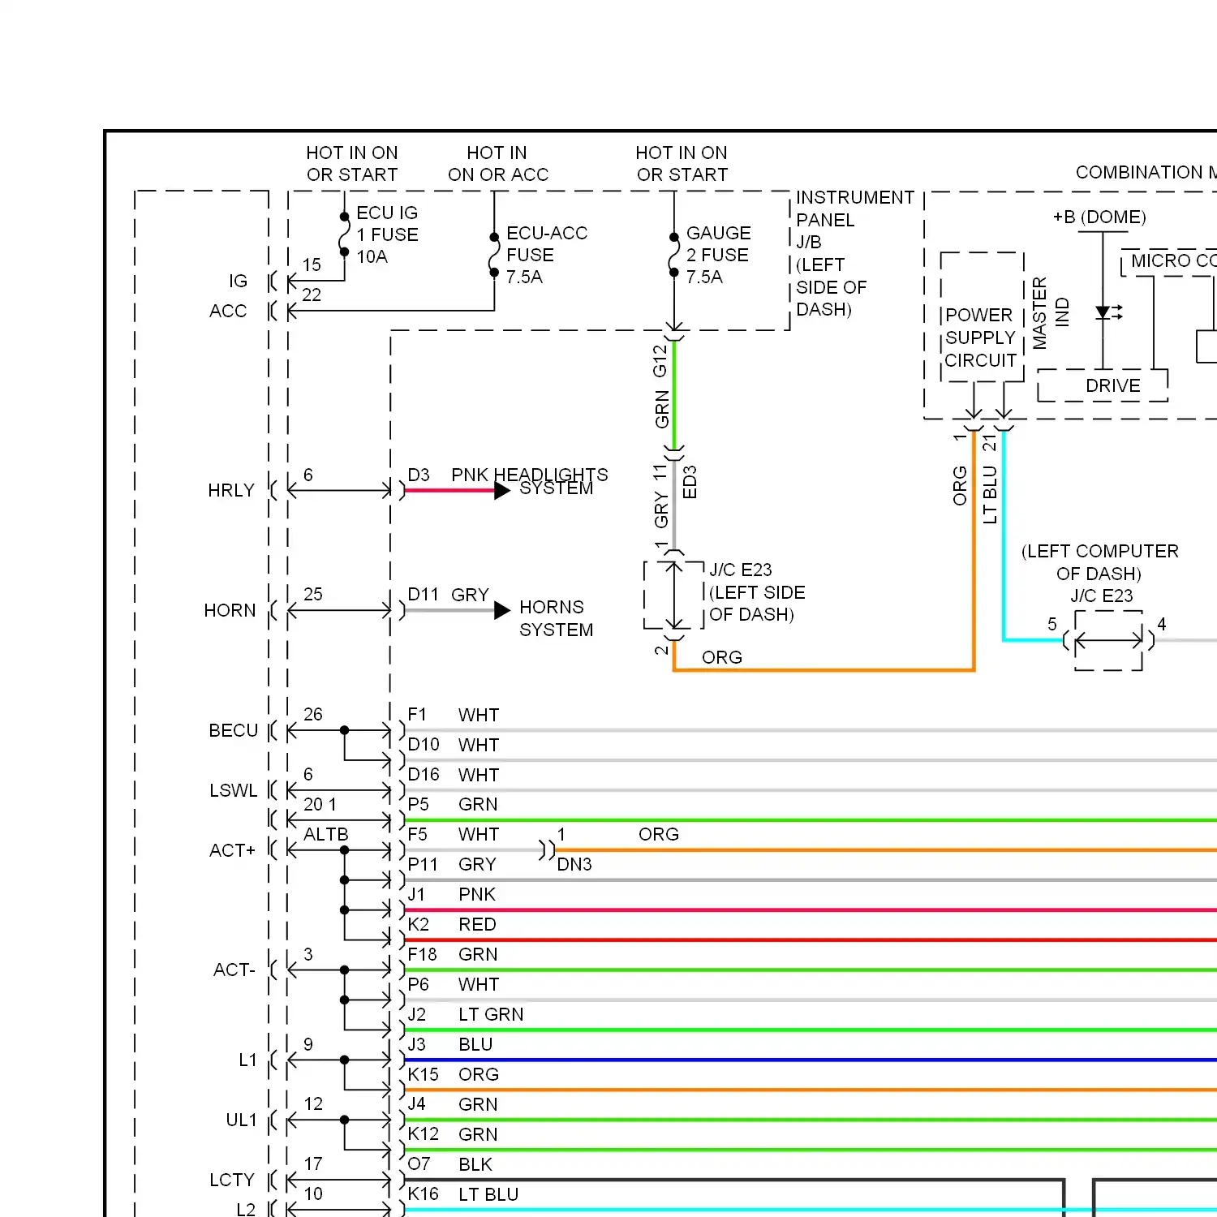Click the D3 PNK wire label
Screen dimensions: 1217x1217
coord(449,475)
